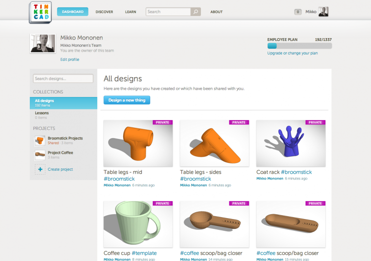Open Broomstick Projects thumbnail icon
This screenshot has height=261, width=371.
pos(40,140)
